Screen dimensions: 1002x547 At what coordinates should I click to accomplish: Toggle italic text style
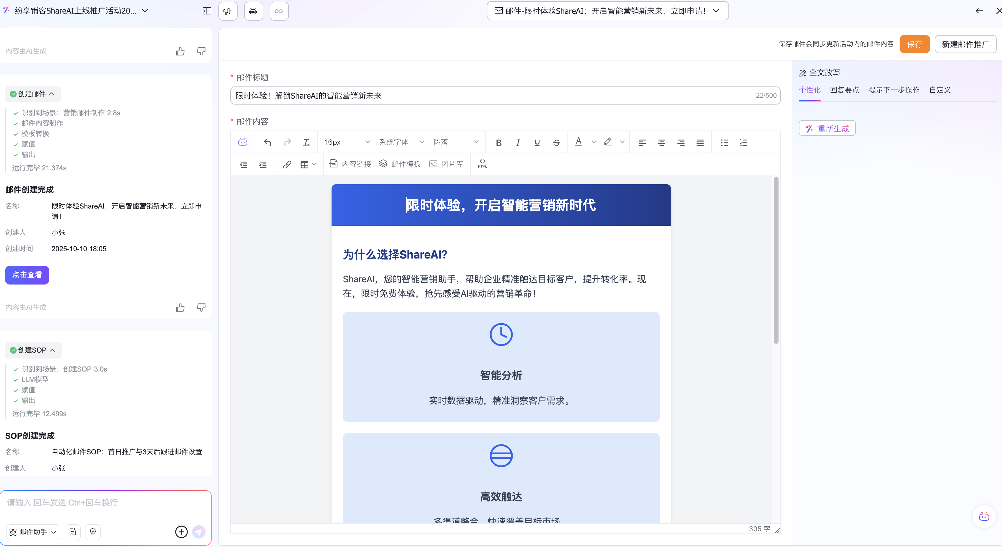[x=518, y=143]
